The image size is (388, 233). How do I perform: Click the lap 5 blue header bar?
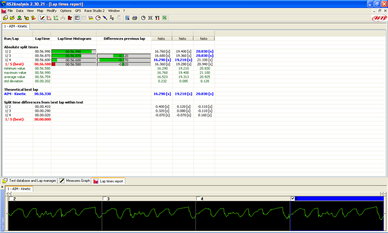point(338,199)
